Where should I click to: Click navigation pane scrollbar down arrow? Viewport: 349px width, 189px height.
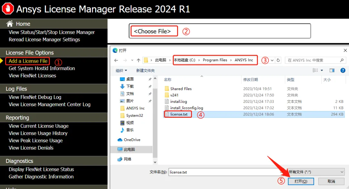click(x=155, y=162)
